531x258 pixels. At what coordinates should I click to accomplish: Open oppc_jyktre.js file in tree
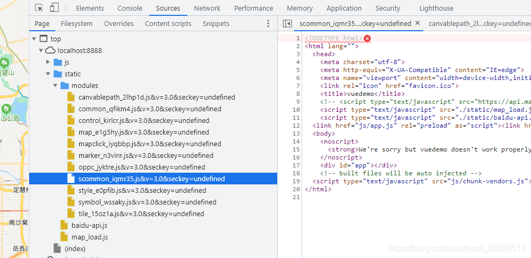point(142,167)
